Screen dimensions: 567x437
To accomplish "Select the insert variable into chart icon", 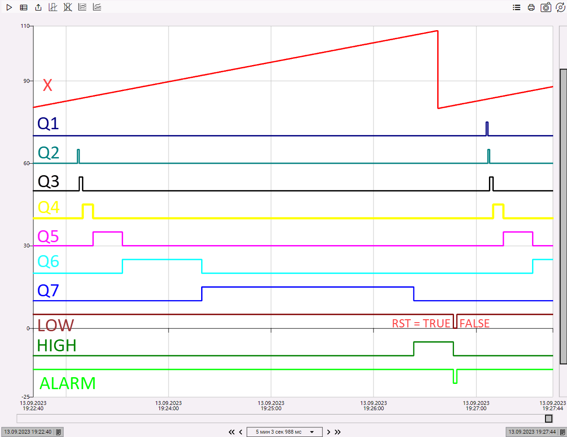I will click(x=53, y=7).
